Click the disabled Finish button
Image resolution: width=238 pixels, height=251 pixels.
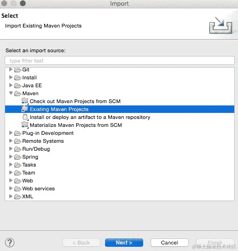pyautogui.click(x=215, y=243)
